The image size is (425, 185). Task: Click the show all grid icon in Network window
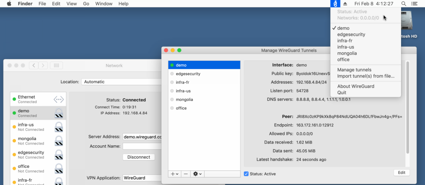tap(56, 65)
